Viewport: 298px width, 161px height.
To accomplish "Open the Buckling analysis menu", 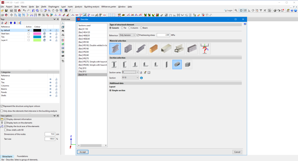I will point(92,7).
